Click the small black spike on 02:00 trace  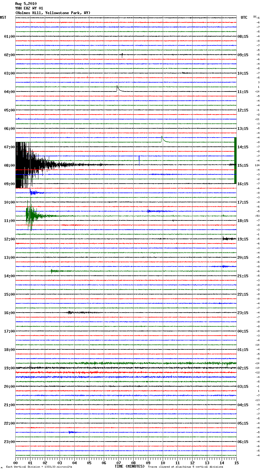pyautogui.click(x=122, y=55)
